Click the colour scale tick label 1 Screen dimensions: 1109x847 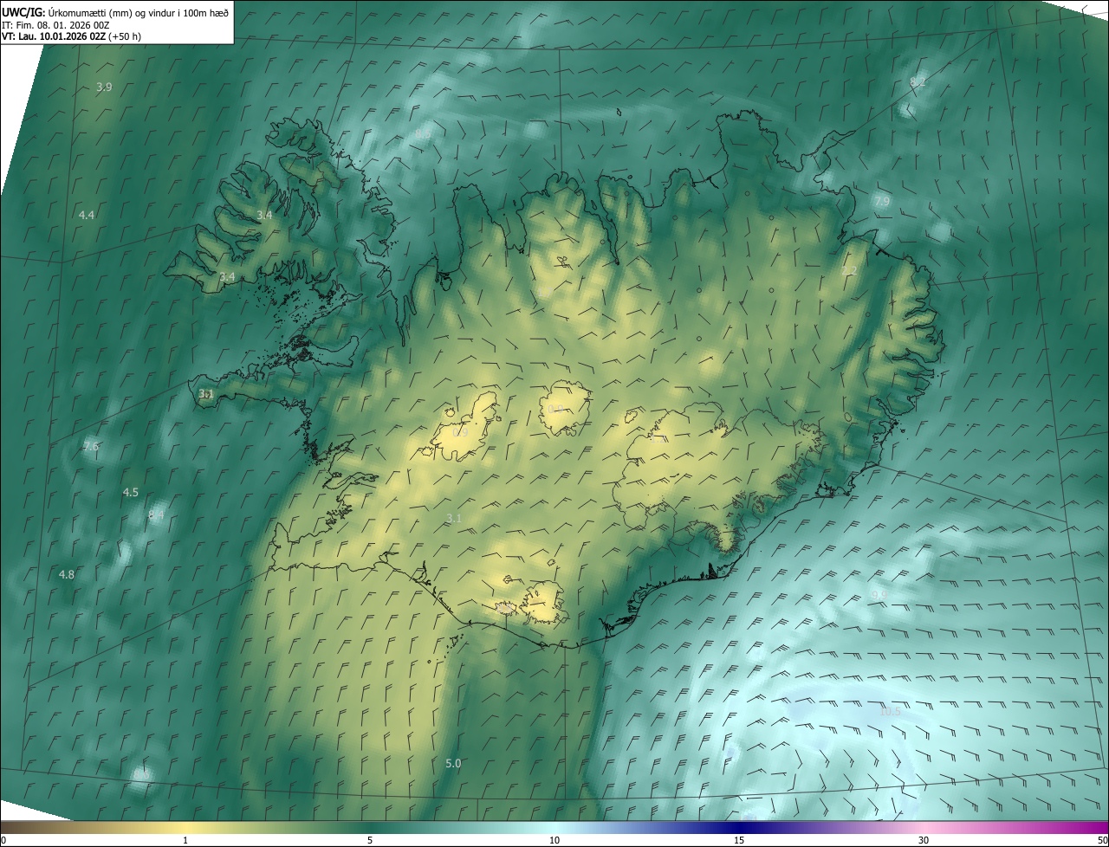pos(185,840)
